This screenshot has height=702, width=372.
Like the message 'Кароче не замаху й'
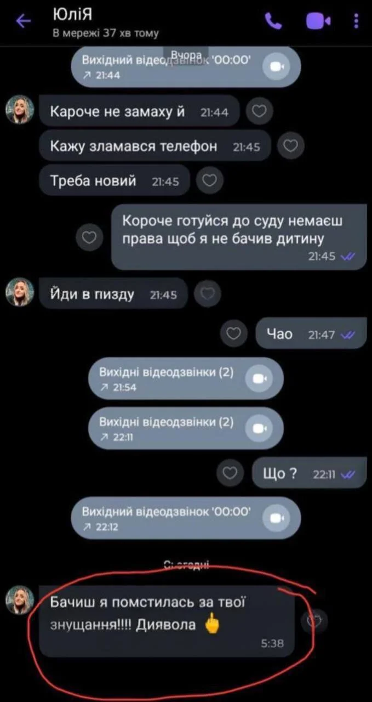(x=259, y=111)
